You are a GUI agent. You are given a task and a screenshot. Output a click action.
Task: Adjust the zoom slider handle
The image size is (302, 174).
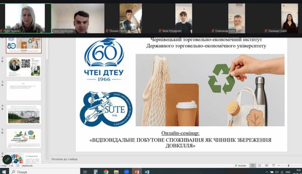[289, 165]
